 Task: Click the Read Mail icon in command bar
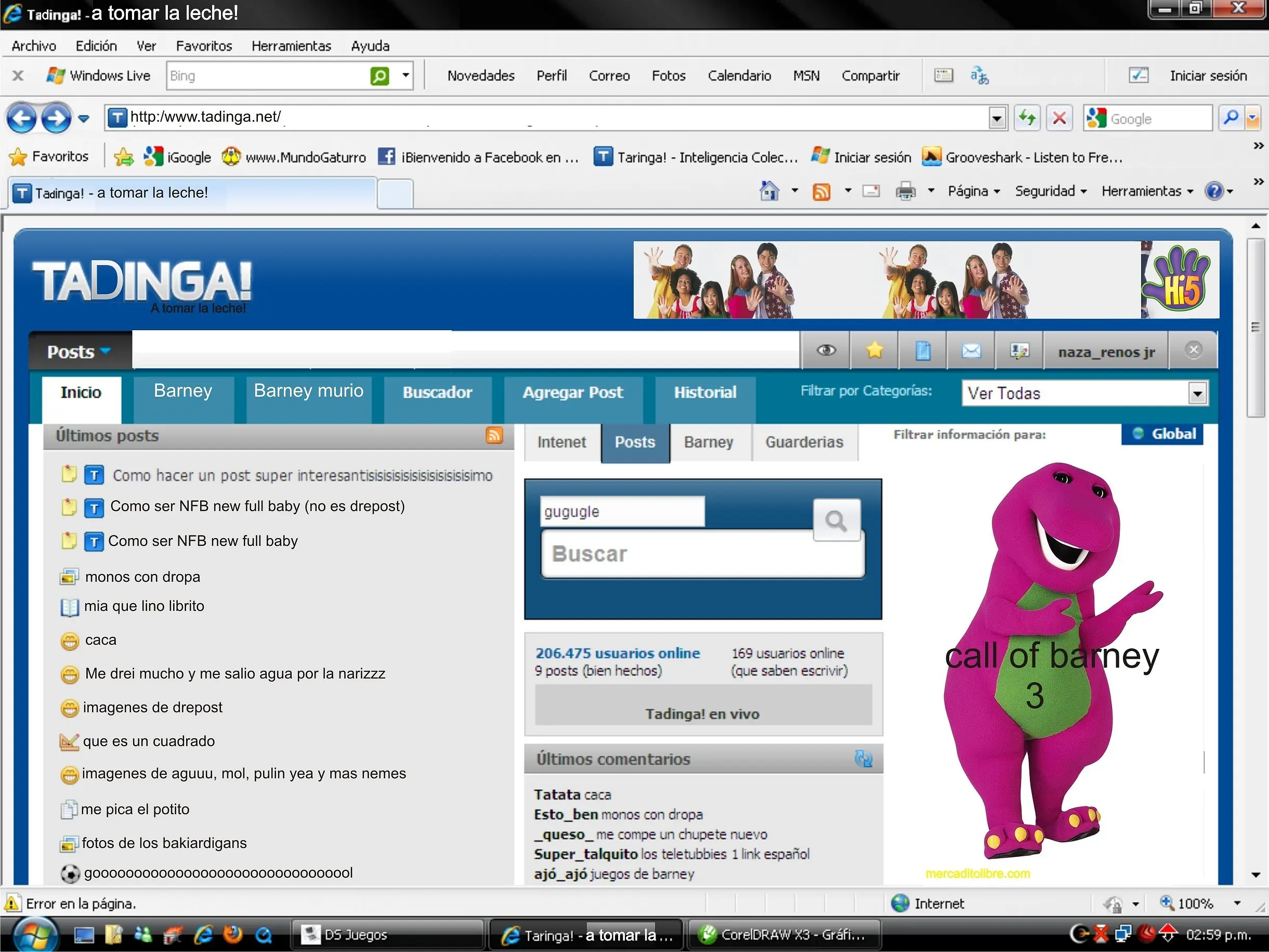(x=871, y=191)
